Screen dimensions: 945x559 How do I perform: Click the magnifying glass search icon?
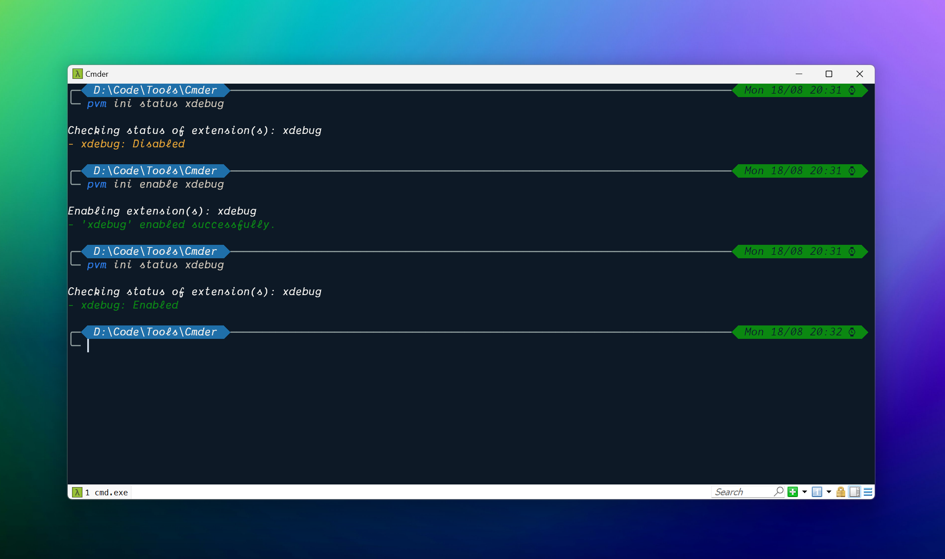[779, 491]
